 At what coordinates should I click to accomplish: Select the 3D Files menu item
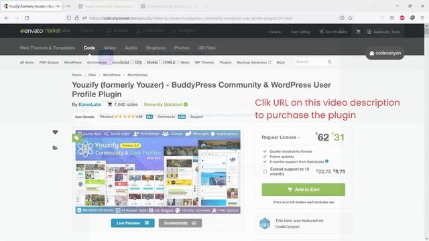[x=206, y=48]
